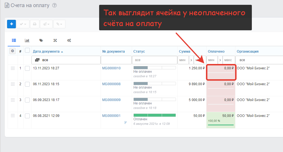Click sum cell 9 890,00 ₽
The width and height of the screenshot is (283, 152).
coord(197,84)
